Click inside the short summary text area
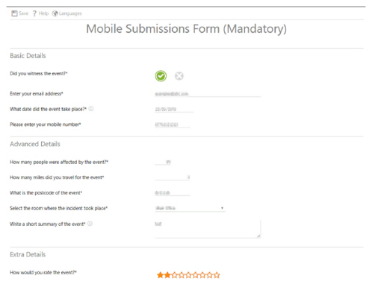372x290 pixels. click(x=208, y=229)
